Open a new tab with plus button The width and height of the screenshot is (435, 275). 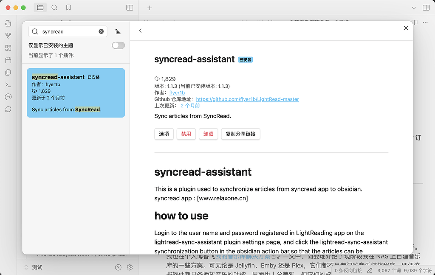[x=150, y=8]
